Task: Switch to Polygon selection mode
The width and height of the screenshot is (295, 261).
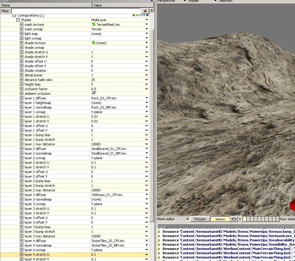Action: pos(200,219)
